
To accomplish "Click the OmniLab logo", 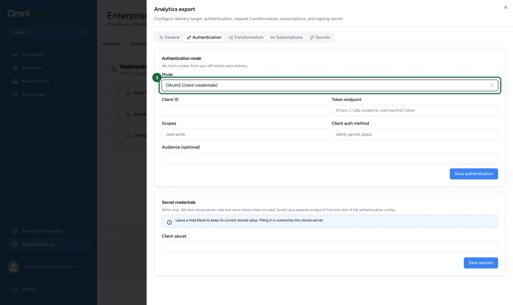I will pyautogui.click(x=26, y=13).
